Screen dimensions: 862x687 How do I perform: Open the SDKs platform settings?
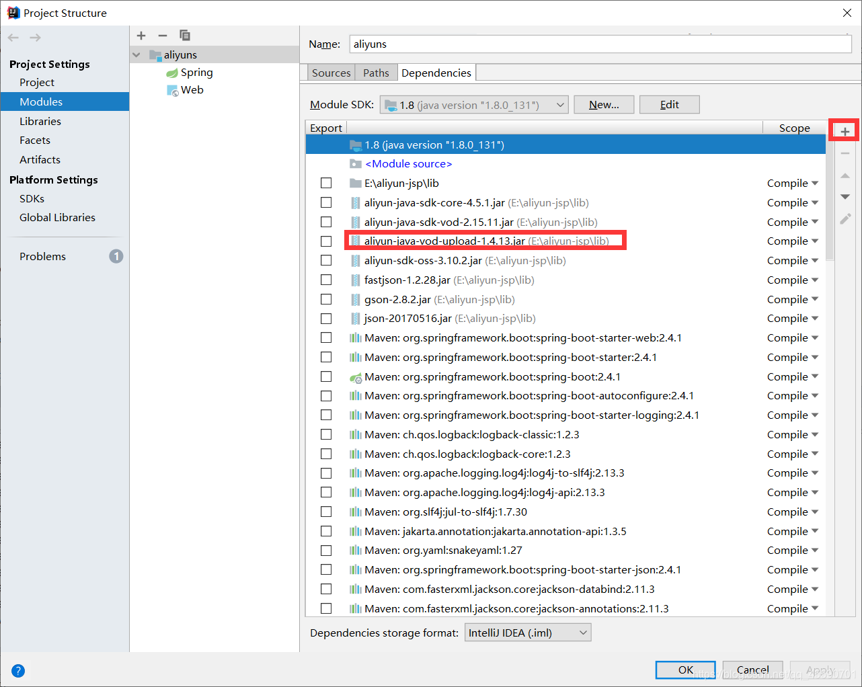(x=32, y=198)
